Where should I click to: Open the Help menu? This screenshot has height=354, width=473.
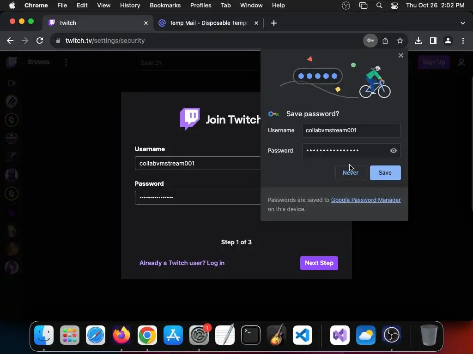[x=278, y=6]
